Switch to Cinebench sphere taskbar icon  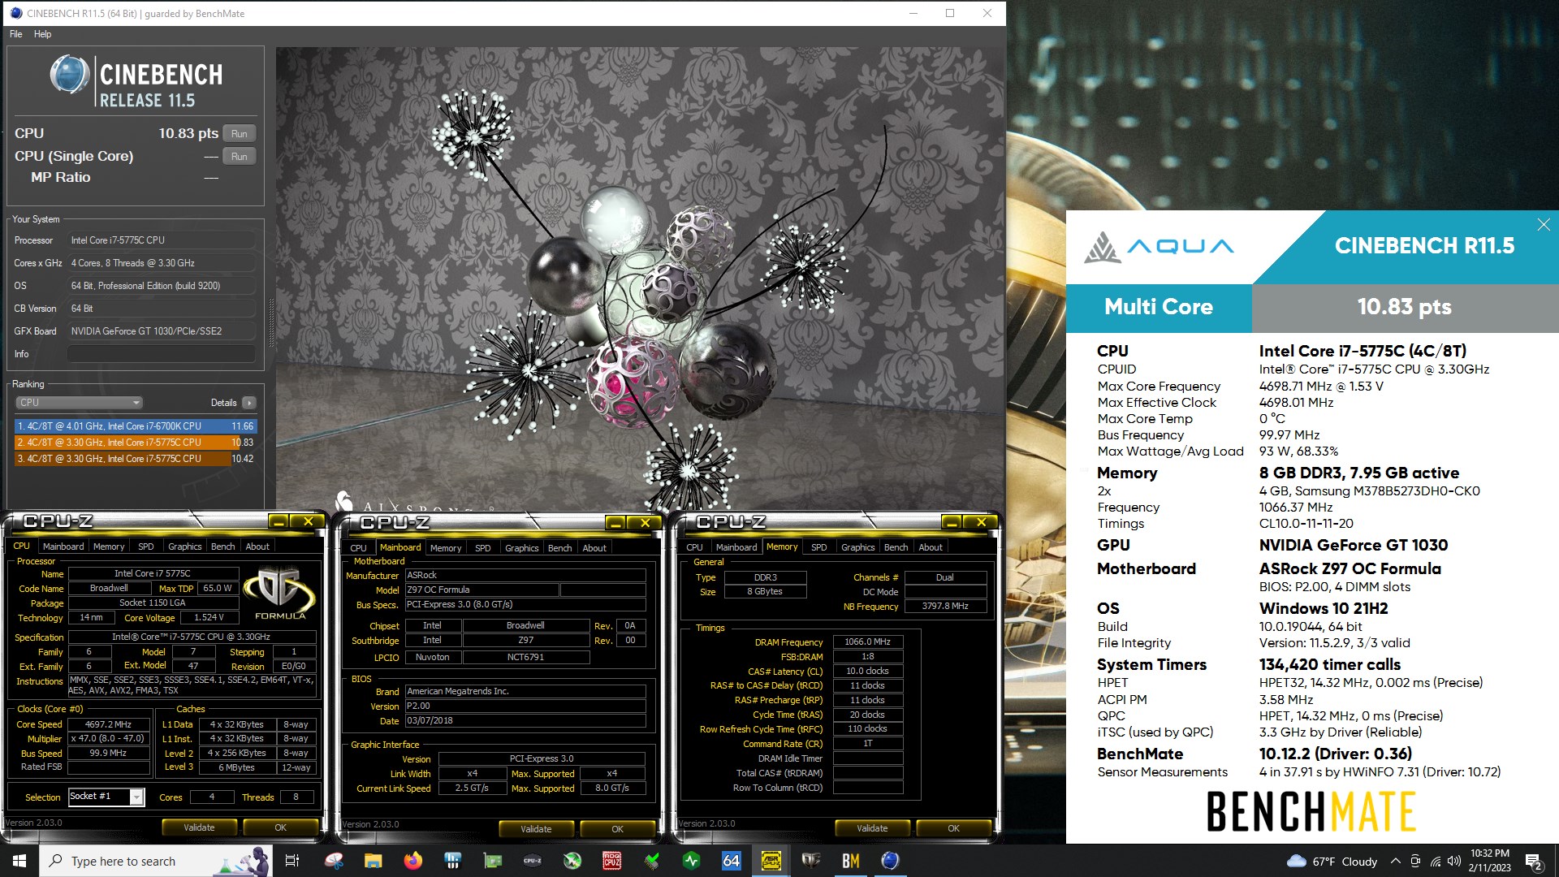tap(891, 861)
